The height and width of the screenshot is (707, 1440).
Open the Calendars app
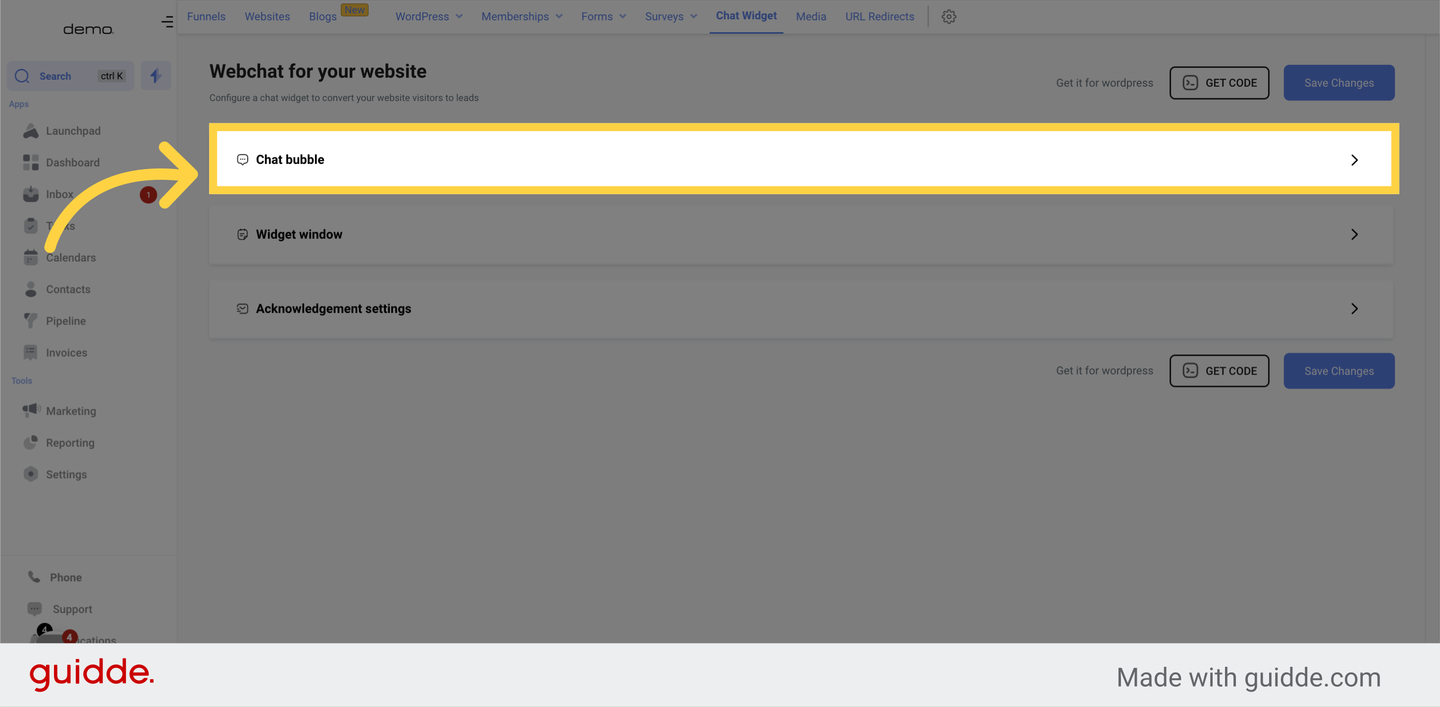pyautogui.click(x=70, y=258)
